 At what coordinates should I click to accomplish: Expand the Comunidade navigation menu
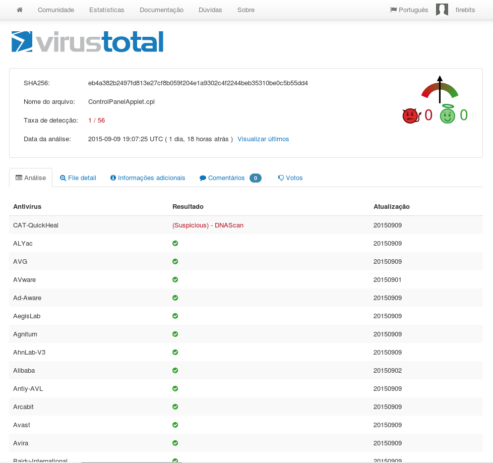point(55,10)
